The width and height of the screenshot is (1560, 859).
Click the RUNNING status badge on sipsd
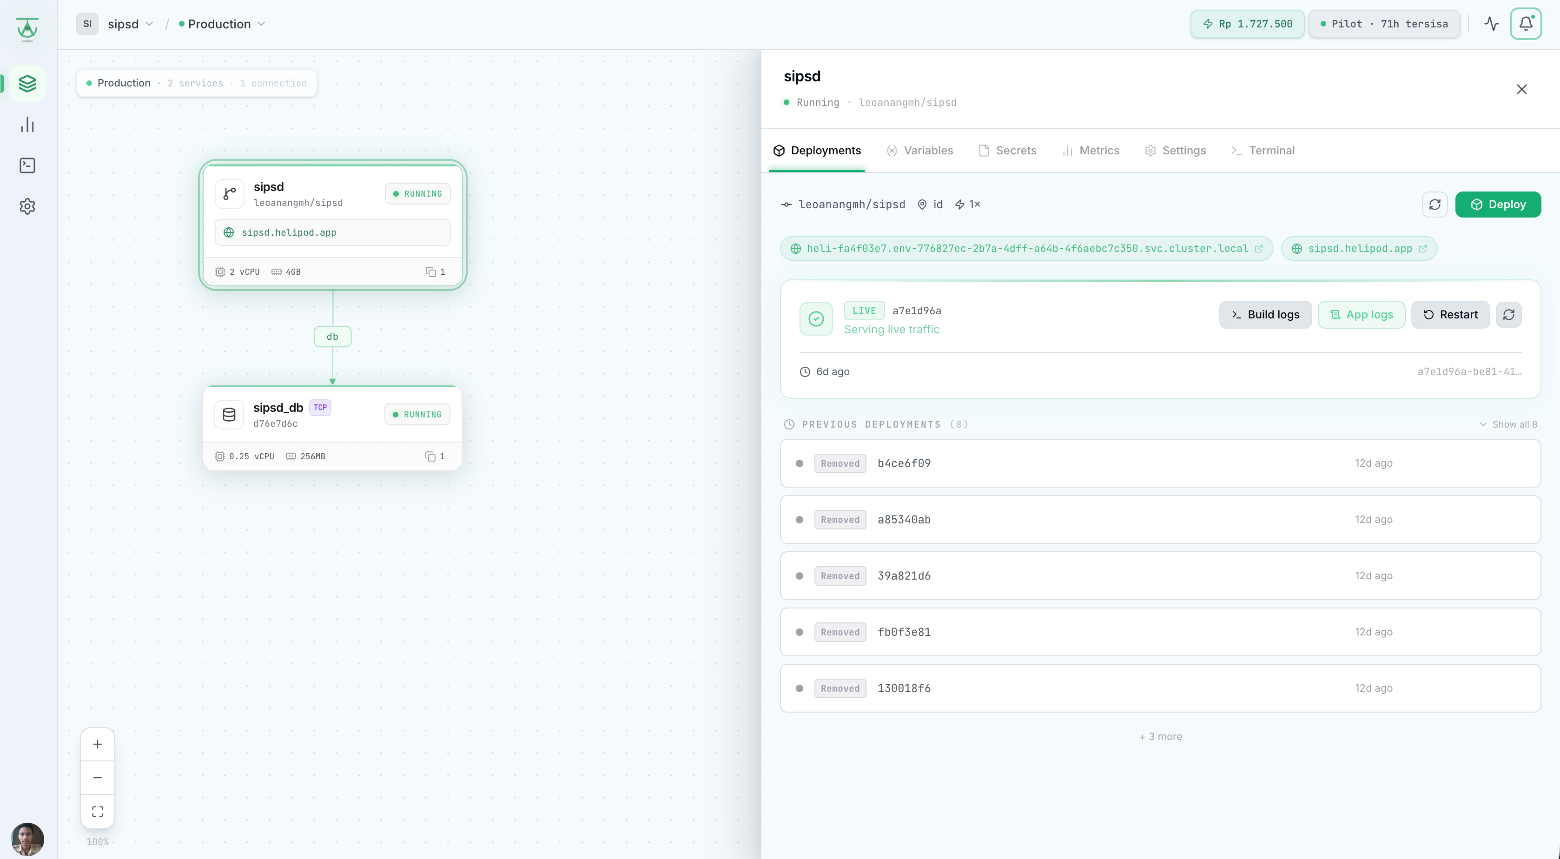[x=418, y=194]
